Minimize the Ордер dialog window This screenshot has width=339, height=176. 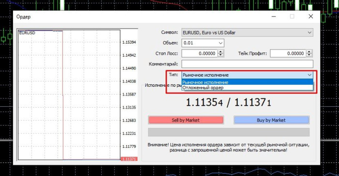click(274, 16)
